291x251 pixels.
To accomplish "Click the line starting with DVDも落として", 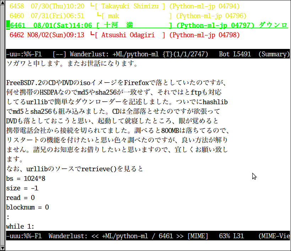I will pyautogui.click(x=112, y=121).
